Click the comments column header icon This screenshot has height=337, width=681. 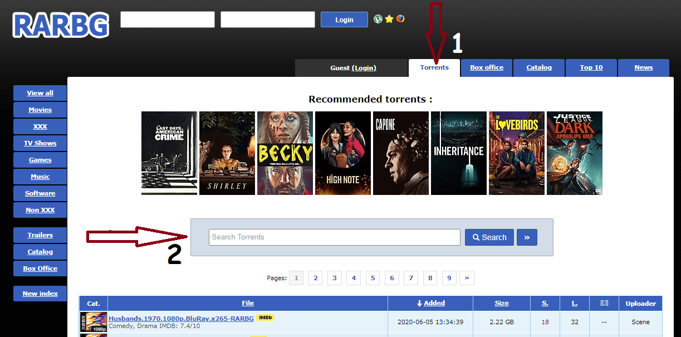click(604, 303)
